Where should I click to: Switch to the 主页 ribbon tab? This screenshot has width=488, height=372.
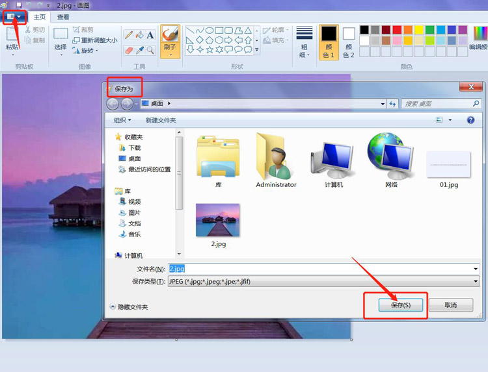(x=40, y=18)
